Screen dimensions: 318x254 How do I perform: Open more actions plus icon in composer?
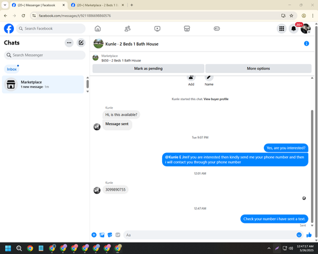point(94,235)
